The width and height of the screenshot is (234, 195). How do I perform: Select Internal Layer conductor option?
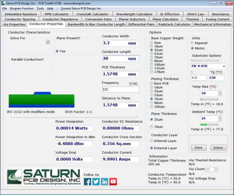(152, 141)
